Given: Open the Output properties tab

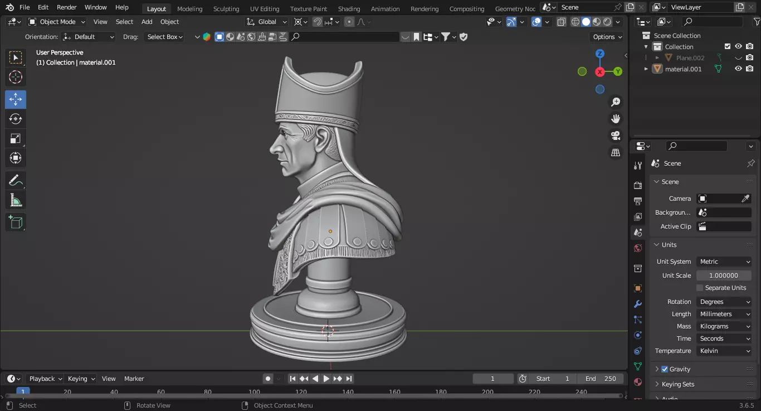Looking at the screenshot, I should tap(638, 201).
